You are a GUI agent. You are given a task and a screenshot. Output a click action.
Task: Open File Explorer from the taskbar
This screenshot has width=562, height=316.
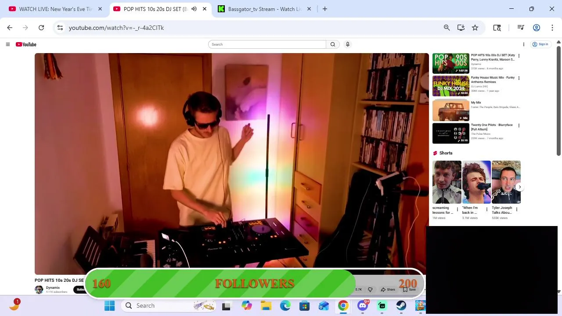[x=266, y=305]
